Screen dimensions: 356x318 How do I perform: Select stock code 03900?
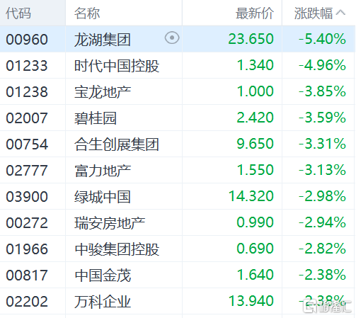point(27,196)
